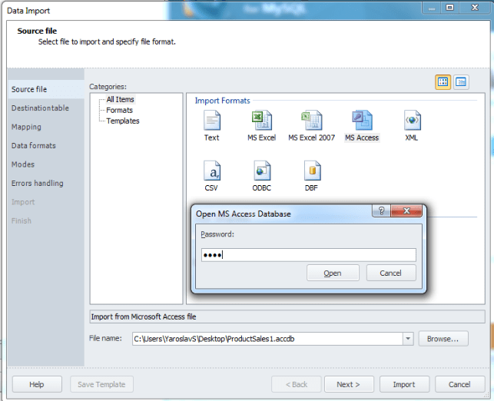Select the MS Access import format
Screen dimensions: 494x401
coord(362,126)
